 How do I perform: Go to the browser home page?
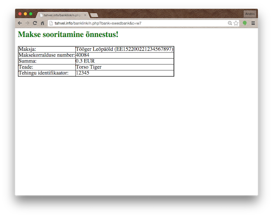[x=42, y=23]
